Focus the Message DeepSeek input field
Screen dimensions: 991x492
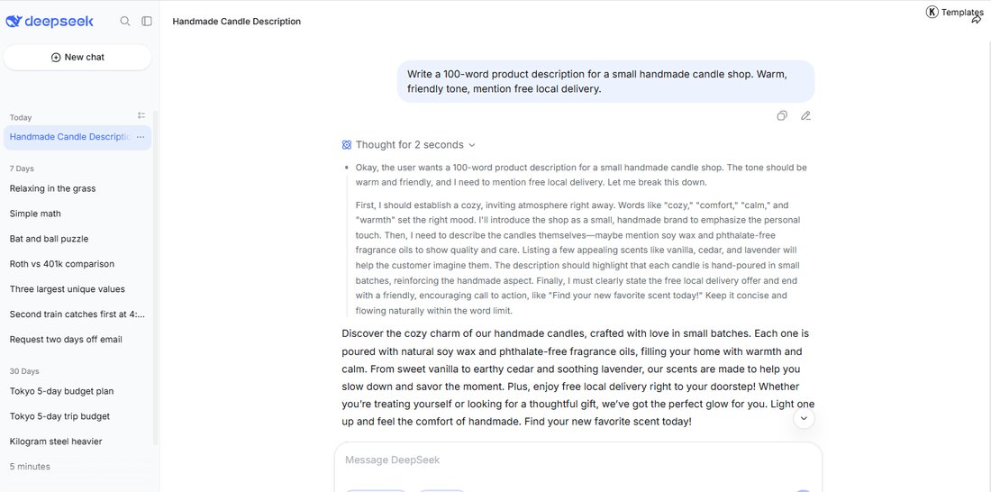(x=577, y=460)
